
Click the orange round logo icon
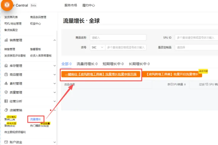pos(7,5)
